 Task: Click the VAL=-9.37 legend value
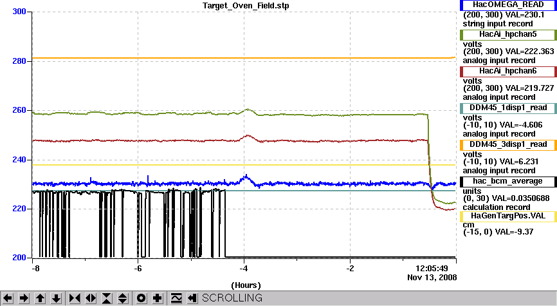pyautogui.click(x=515, y=232)
